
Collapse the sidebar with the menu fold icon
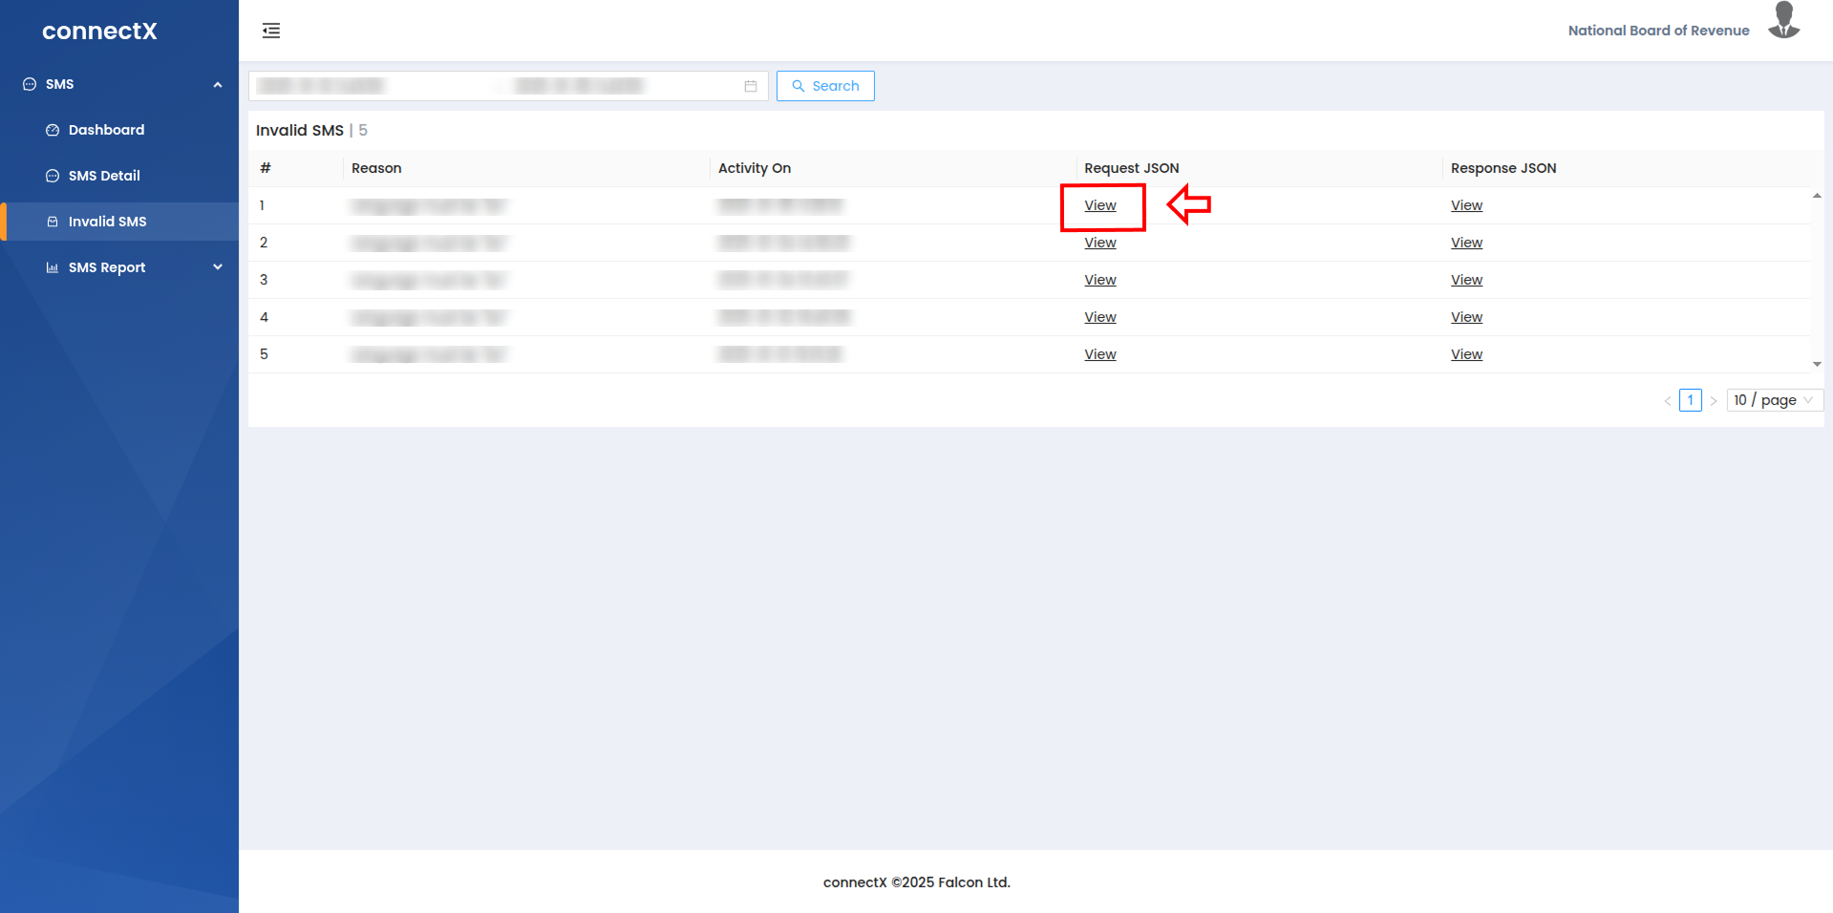271,31
